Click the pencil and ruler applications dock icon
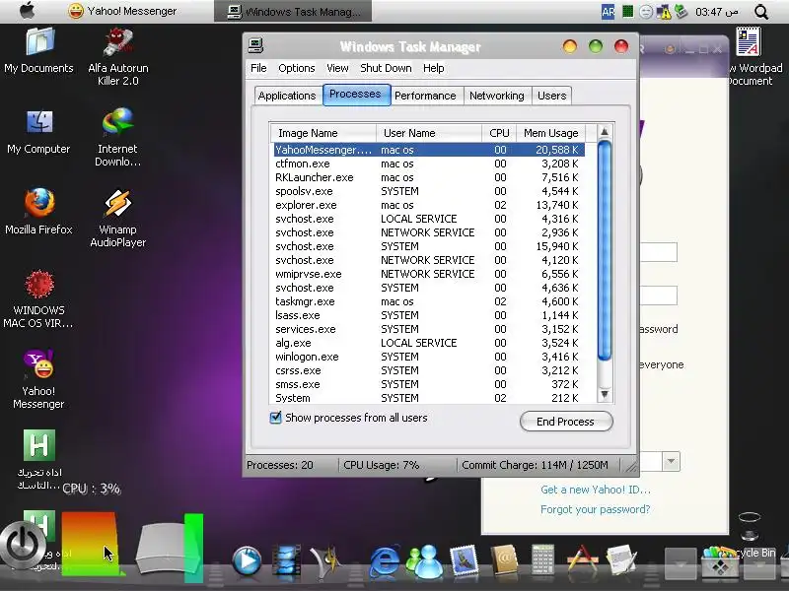 (x=583, y=559)
